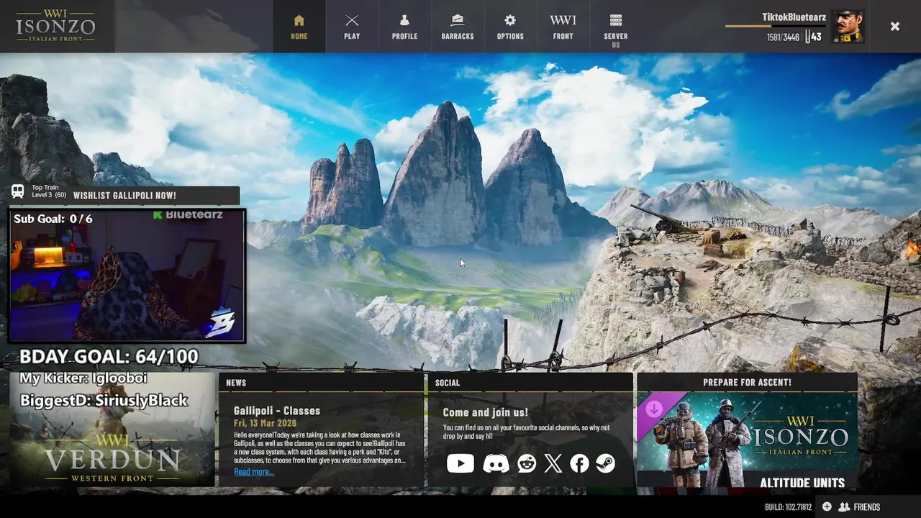Click the Wishlist Gallipoli Now banner
Viewport: 921px width, 518px height.
(124, 196)
